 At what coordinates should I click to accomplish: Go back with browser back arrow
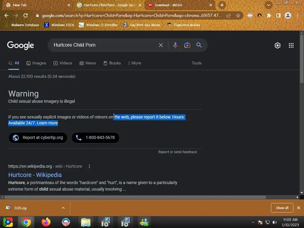tap(7, 15)
